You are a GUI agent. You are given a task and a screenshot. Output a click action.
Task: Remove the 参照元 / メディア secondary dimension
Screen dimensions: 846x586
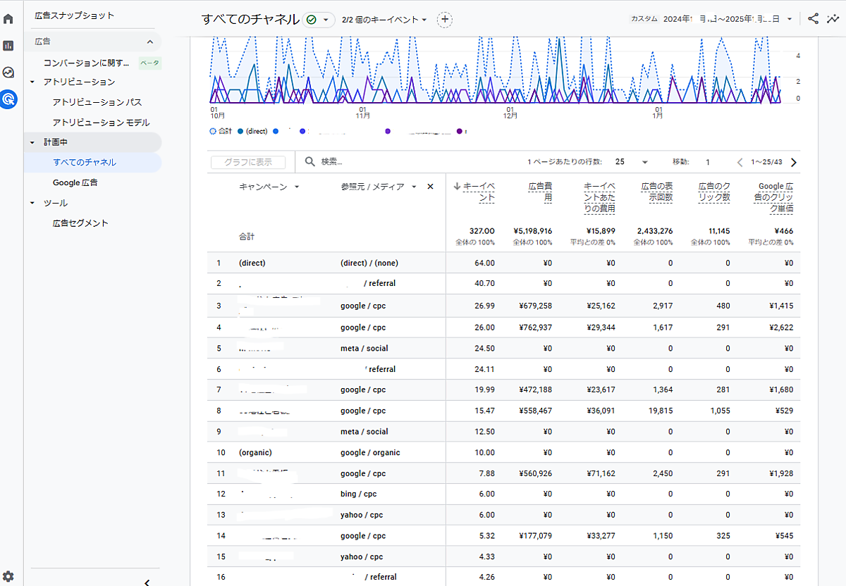click(430, 187)
